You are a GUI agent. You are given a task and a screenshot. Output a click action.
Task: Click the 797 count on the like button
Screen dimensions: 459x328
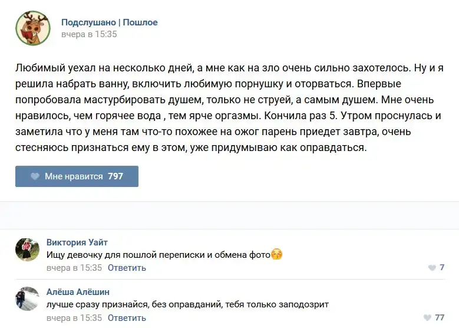[115, 176]
